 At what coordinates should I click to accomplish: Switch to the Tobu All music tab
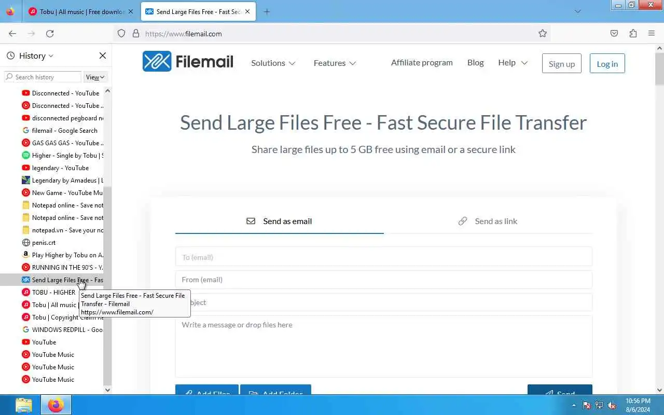point(81,11)
